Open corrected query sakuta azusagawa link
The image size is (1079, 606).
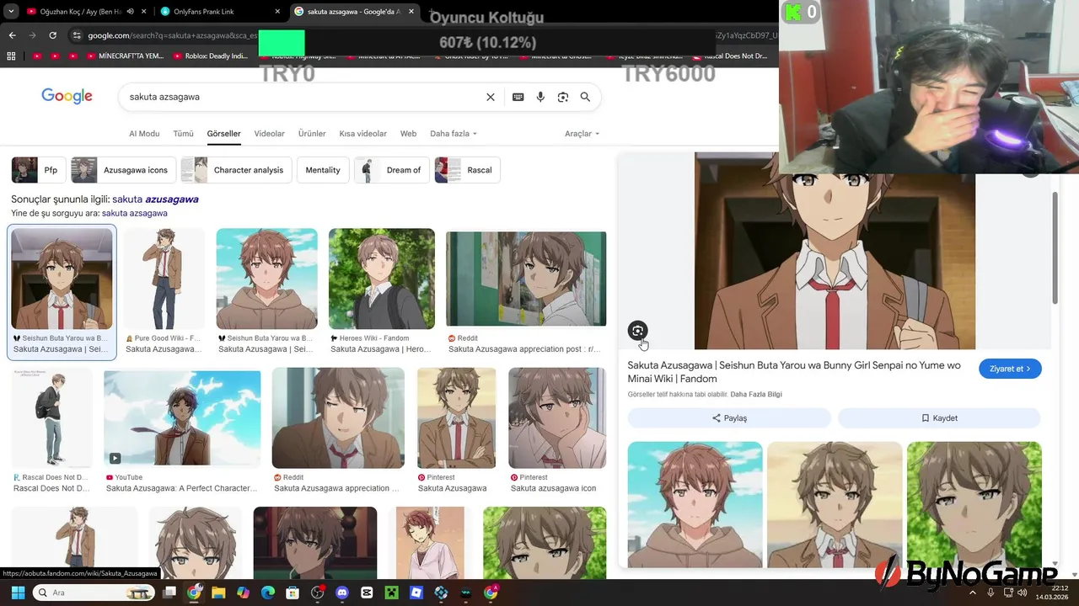pos(155,199)
